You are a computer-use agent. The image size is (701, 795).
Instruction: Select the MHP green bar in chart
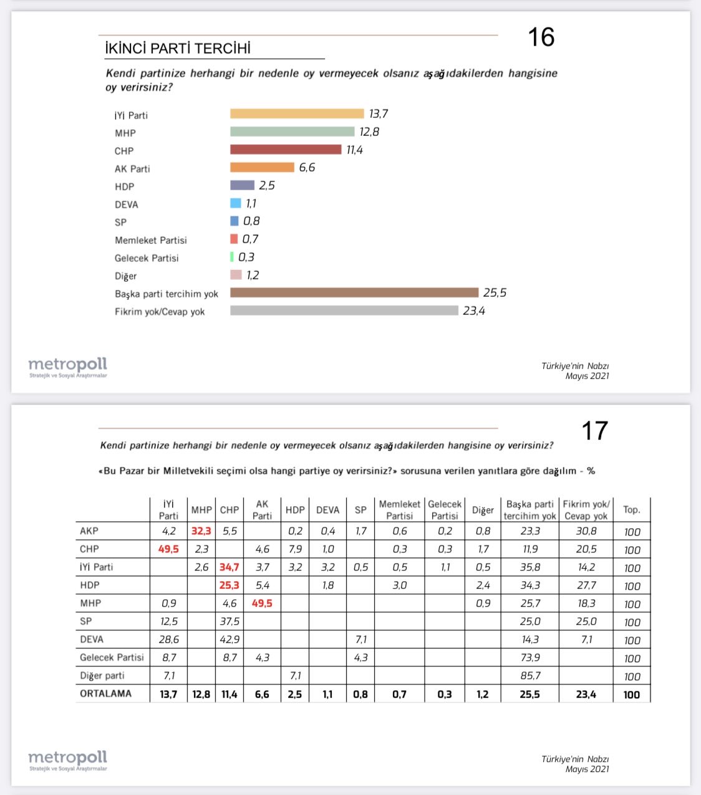click(292, 132)
